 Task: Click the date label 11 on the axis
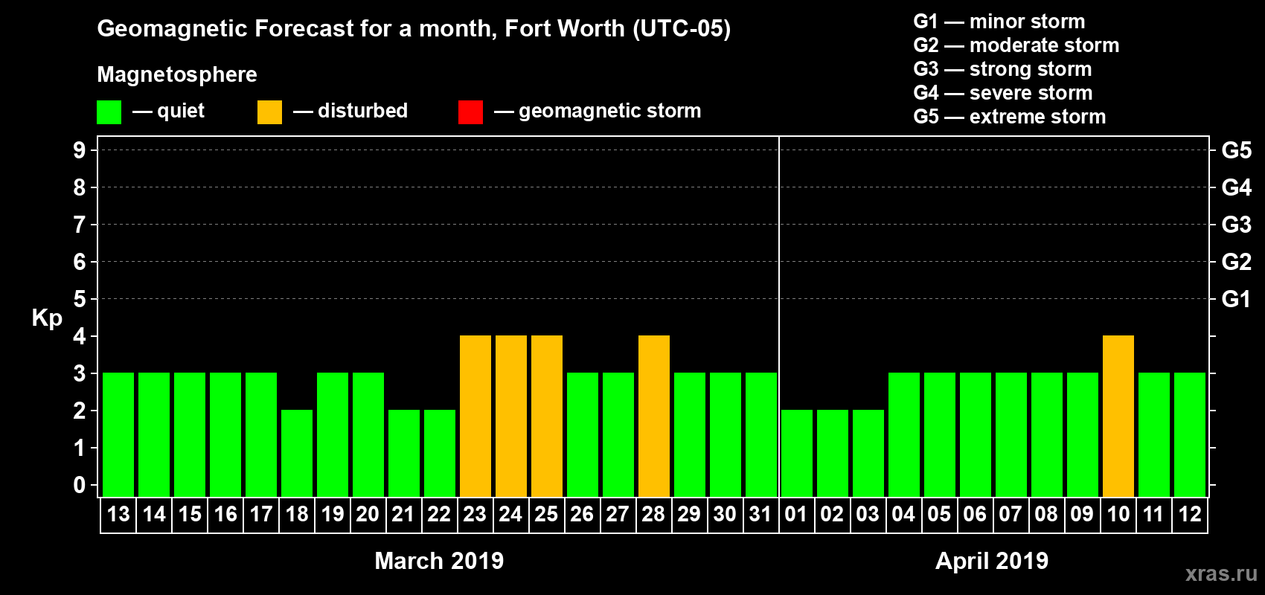pyautogui.click(x=1153, y=515)
